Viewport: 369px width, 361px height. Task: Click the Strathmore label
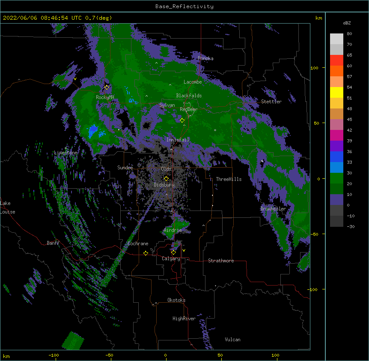coord(221,261)
